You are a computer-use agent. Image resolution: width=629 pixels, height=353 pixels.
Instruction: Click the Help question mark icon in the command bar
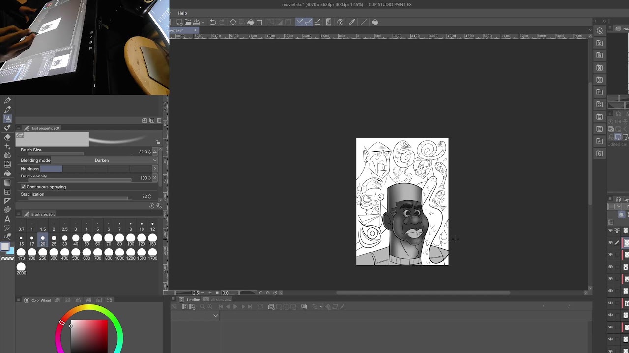click(x=340, y=22)
